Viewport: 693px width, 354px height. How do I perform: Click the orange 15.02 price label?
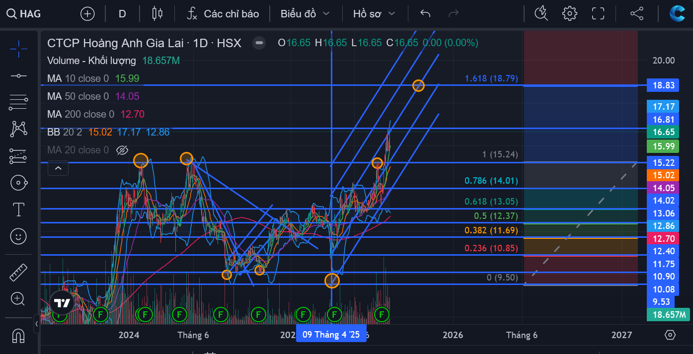point(663,175)
